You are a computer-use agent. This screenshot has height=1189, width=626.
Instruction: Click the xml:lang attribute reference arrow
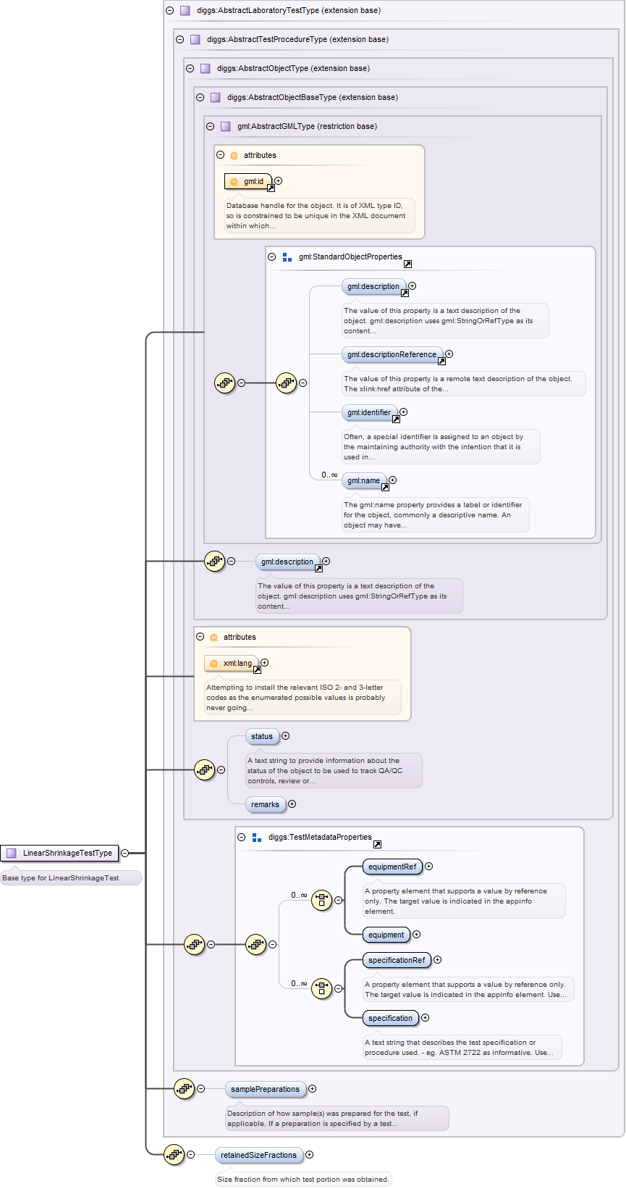point(257,670)
